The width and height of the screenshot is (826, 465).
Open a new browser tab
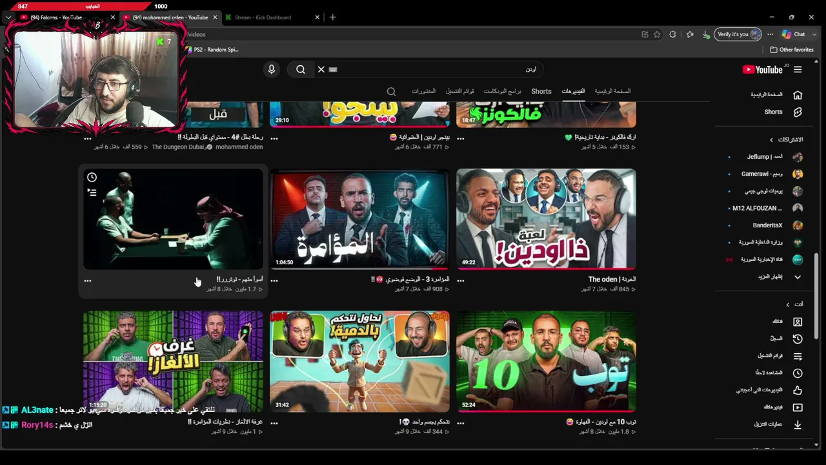coord(333,17)
